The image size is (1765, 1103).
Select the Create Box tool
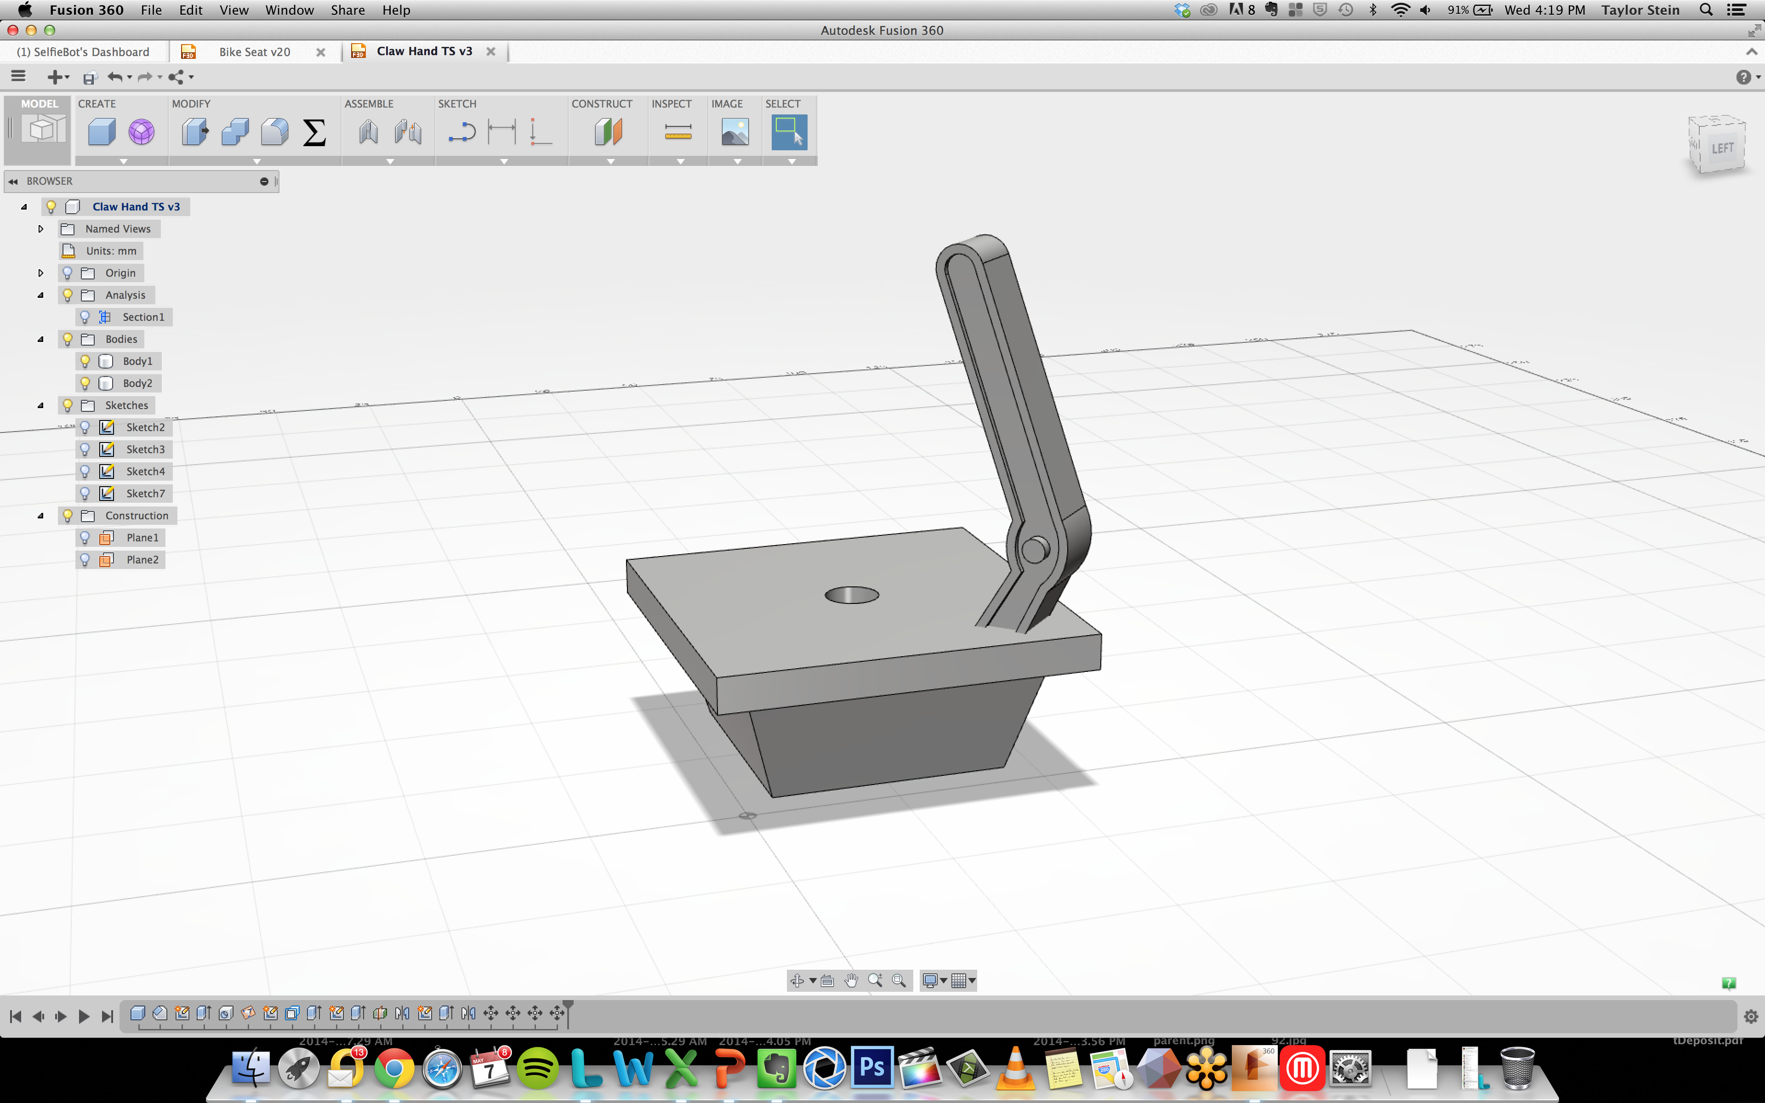coord(102,132)
